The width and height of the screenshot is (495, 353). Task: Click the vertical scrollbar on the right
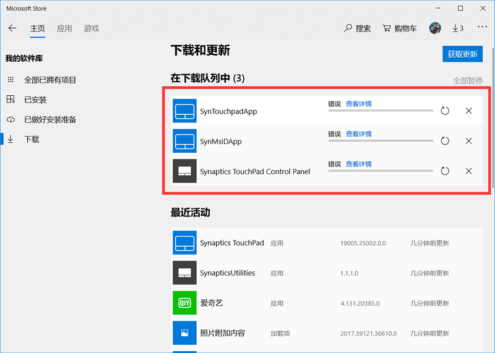[x=493, y=117]
